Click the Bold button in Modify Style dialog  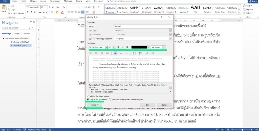118,47
